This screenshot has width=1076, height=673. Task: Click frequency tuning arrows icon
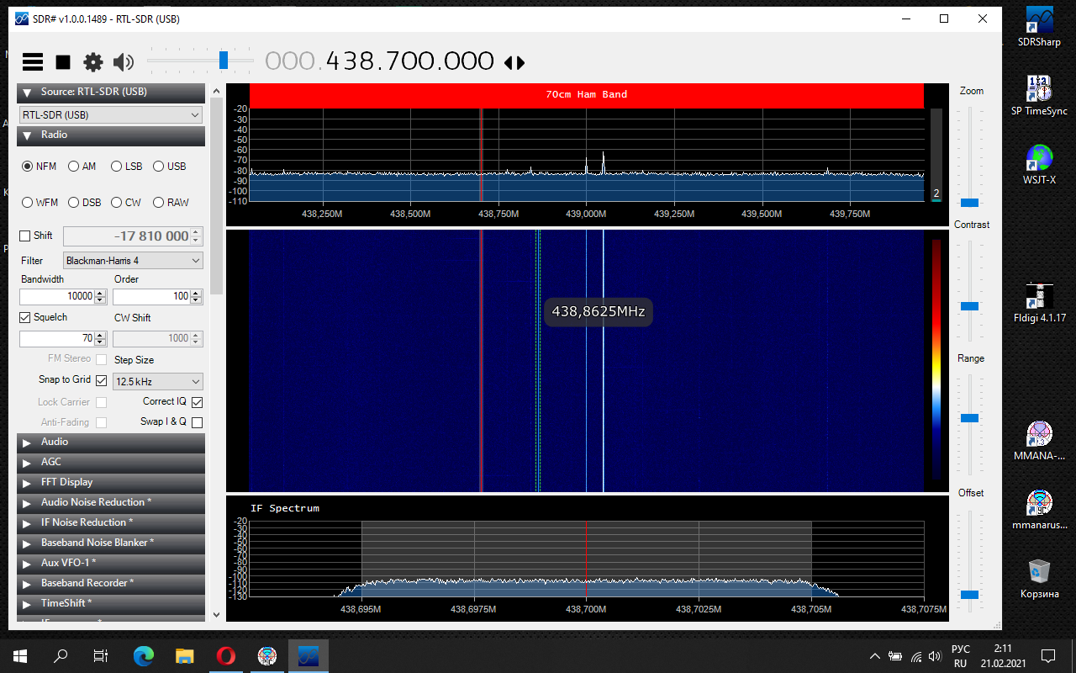tap(514, 62)
